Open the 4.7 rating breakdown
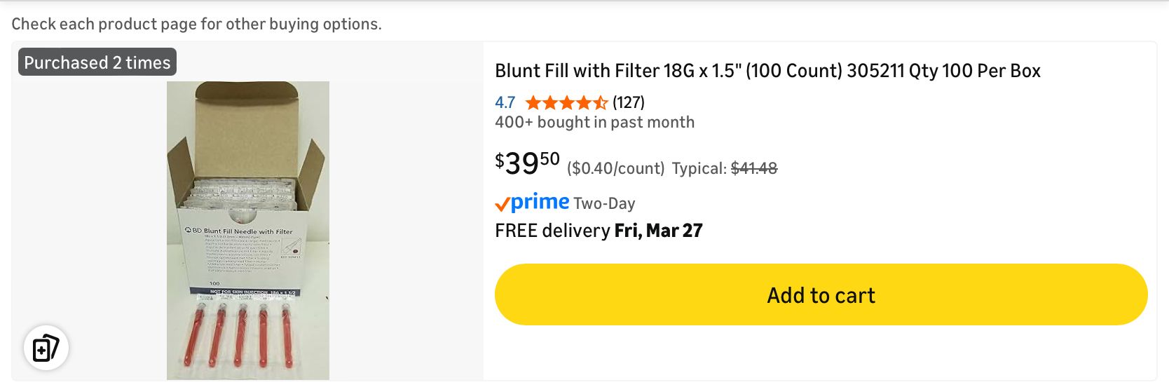 [505, 102]
